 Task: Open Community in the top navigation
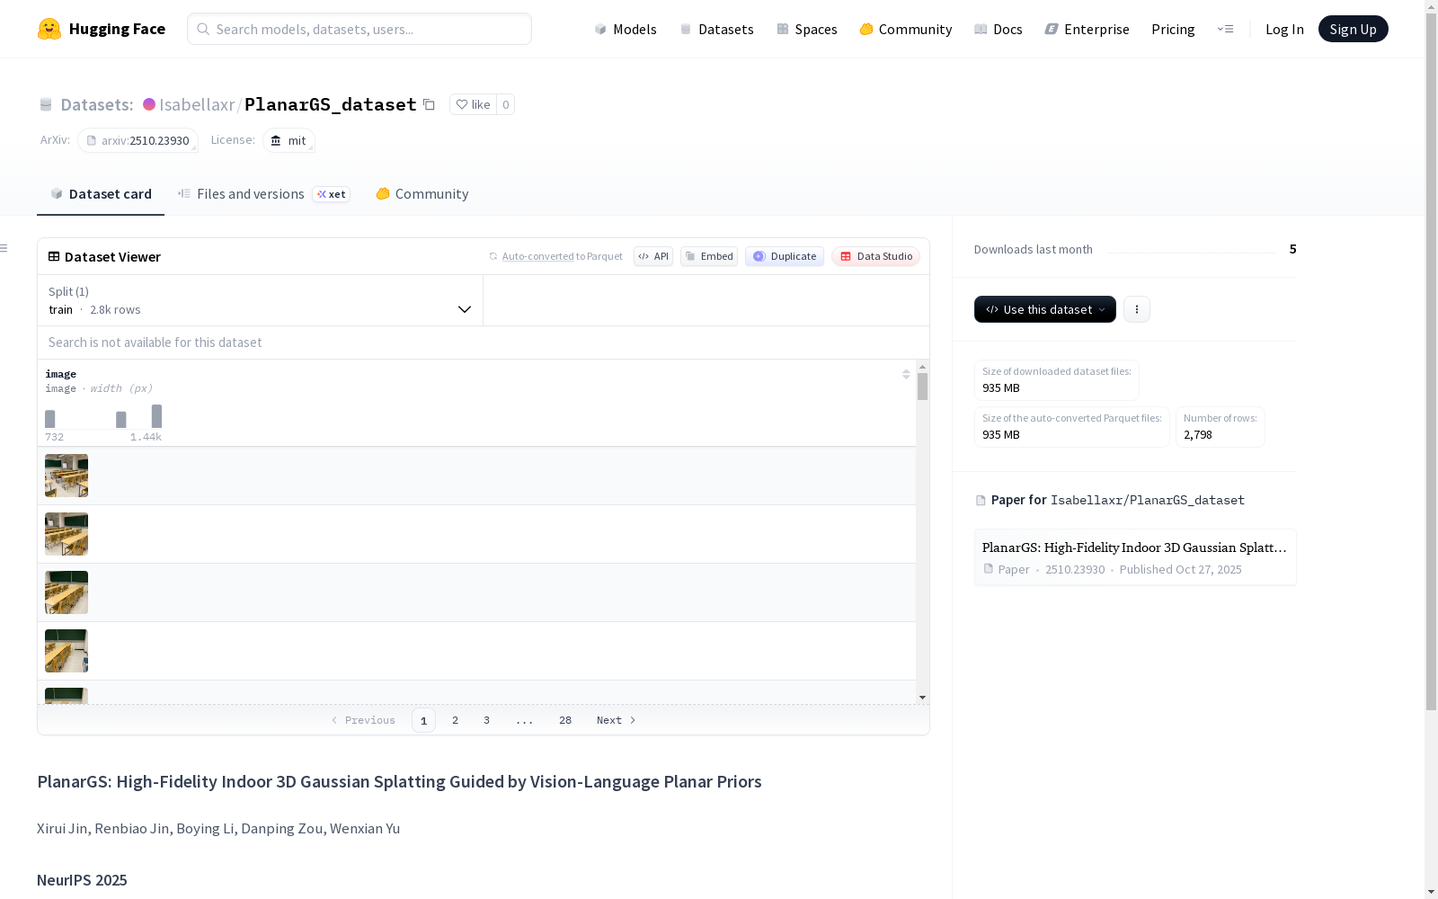pyautogui.click(x=906, y=29)
